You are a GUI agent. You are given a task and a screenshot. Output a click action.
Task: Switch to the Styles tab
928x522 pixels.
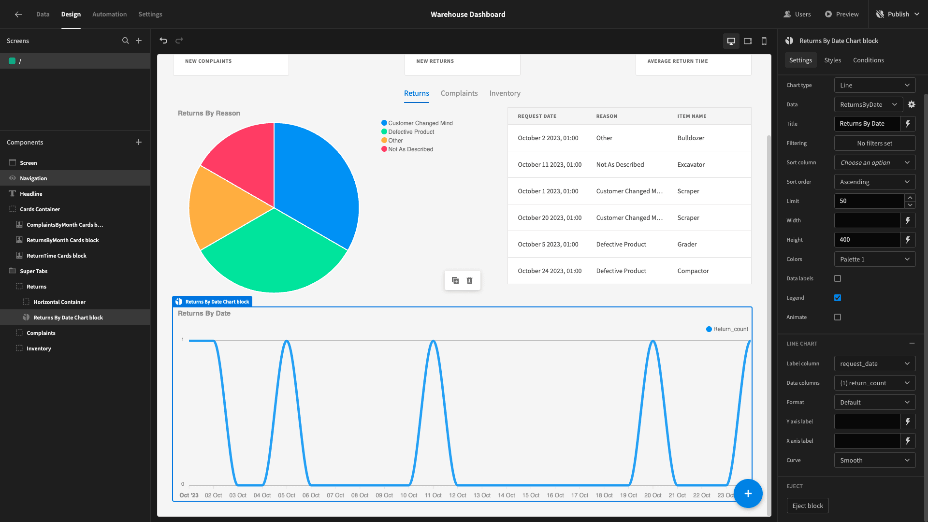pyautogui.click(x=832, y=60)
